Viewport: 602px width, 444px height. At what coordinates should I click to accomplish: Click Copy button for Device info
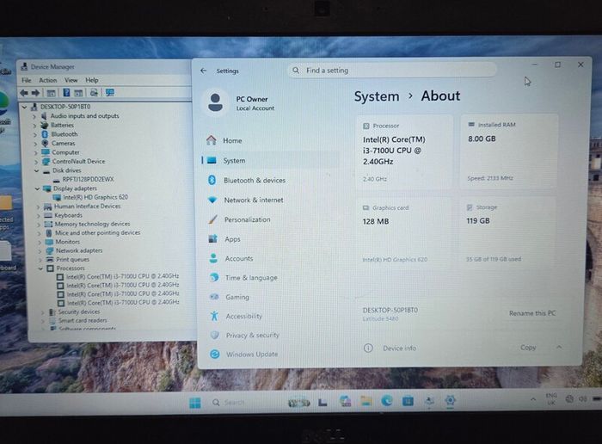click(x=528, y=348)
